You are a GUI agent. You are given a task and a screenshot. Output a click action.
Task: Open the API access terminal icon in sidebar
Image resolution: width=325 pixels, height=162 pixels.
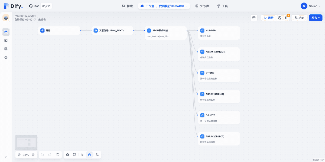coord(6,40)
